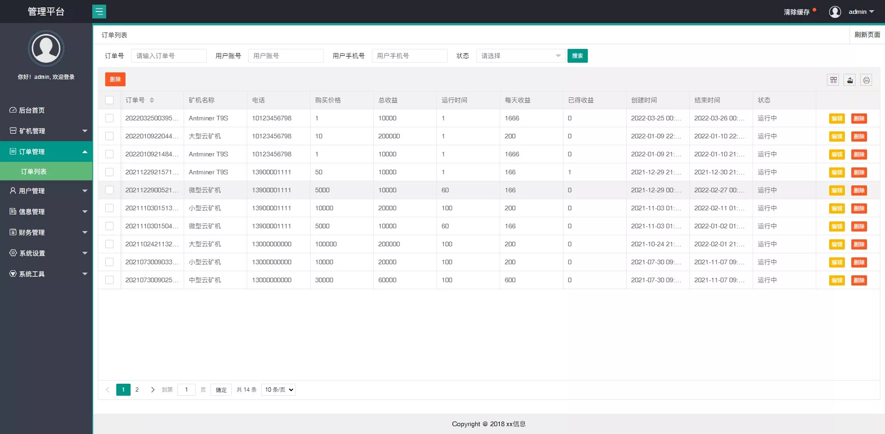885x434 pixels.
Task: Click 编辑 for the first order row
Action: tap(837, 119)
